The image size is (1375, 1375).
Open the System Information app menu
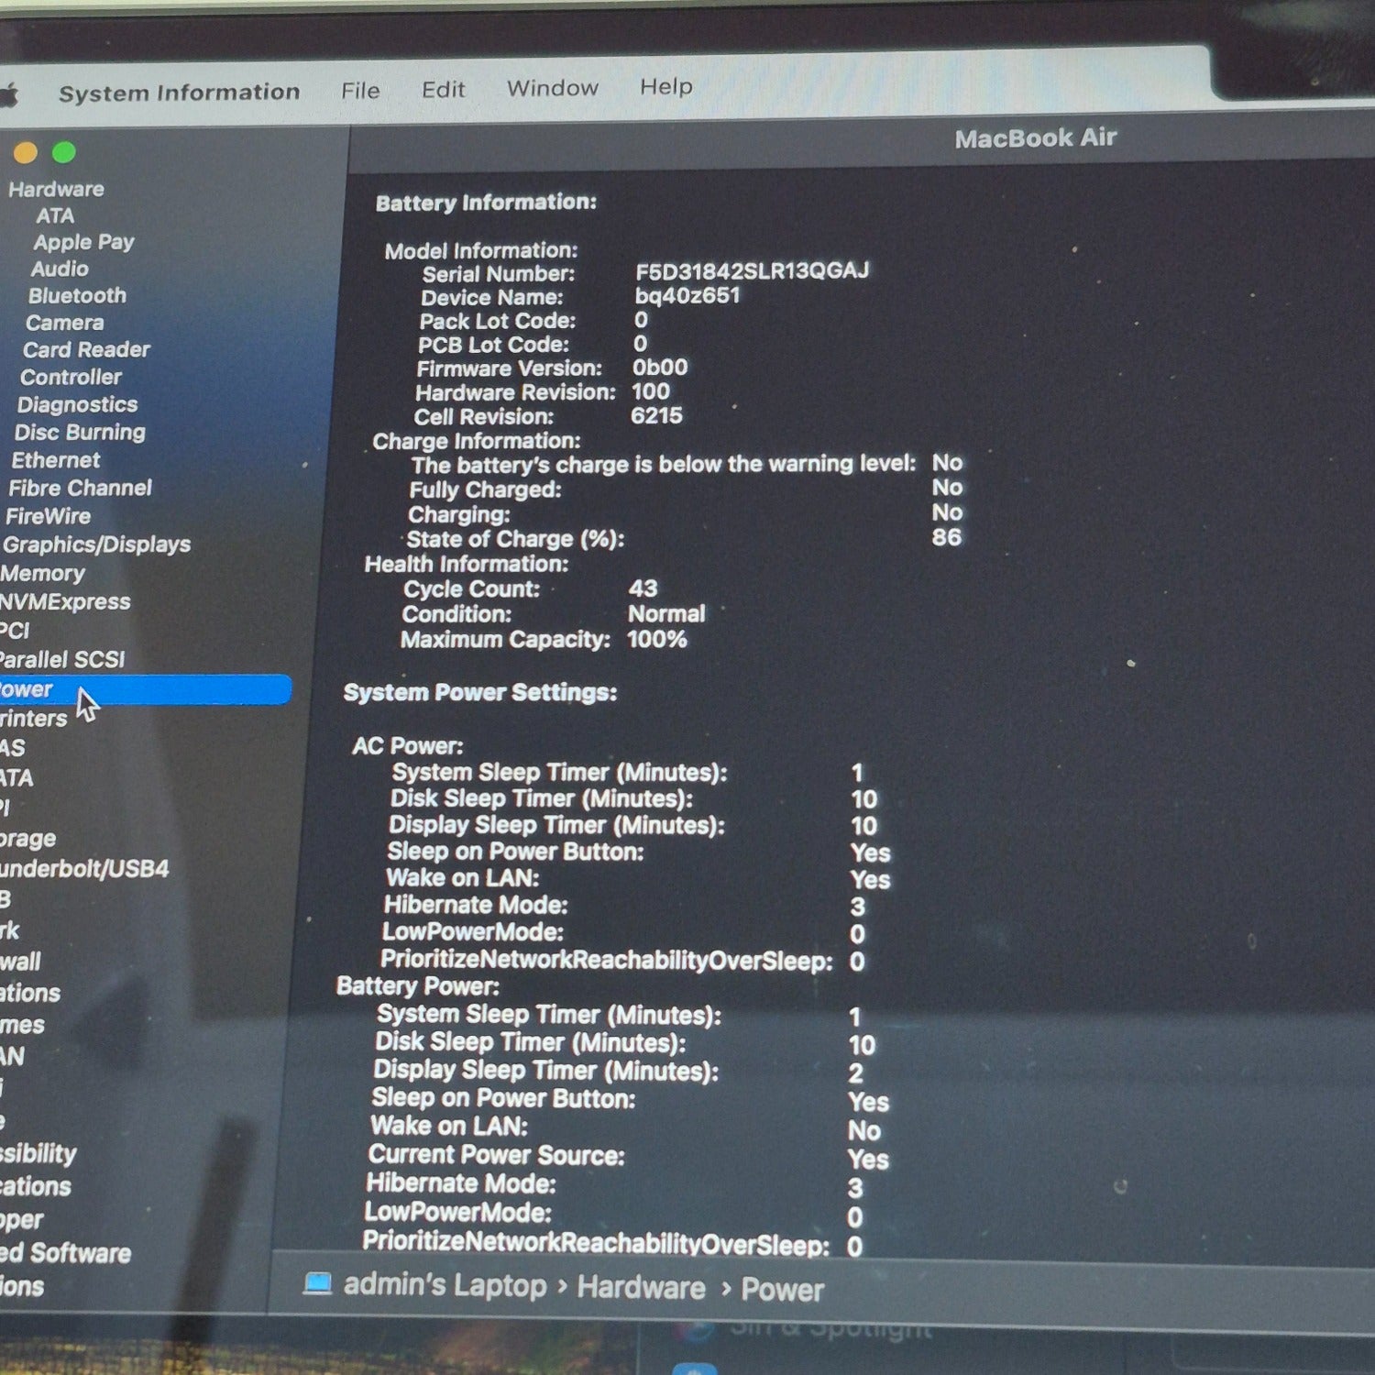pyautogui.click(x=179, y=93)
